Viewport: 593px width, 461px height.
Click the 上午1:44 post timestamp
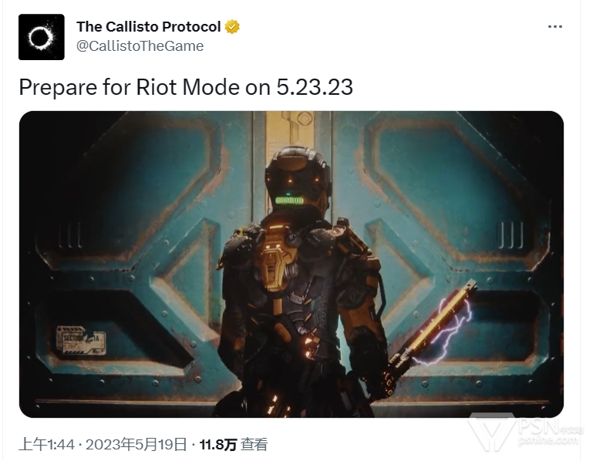46,444
